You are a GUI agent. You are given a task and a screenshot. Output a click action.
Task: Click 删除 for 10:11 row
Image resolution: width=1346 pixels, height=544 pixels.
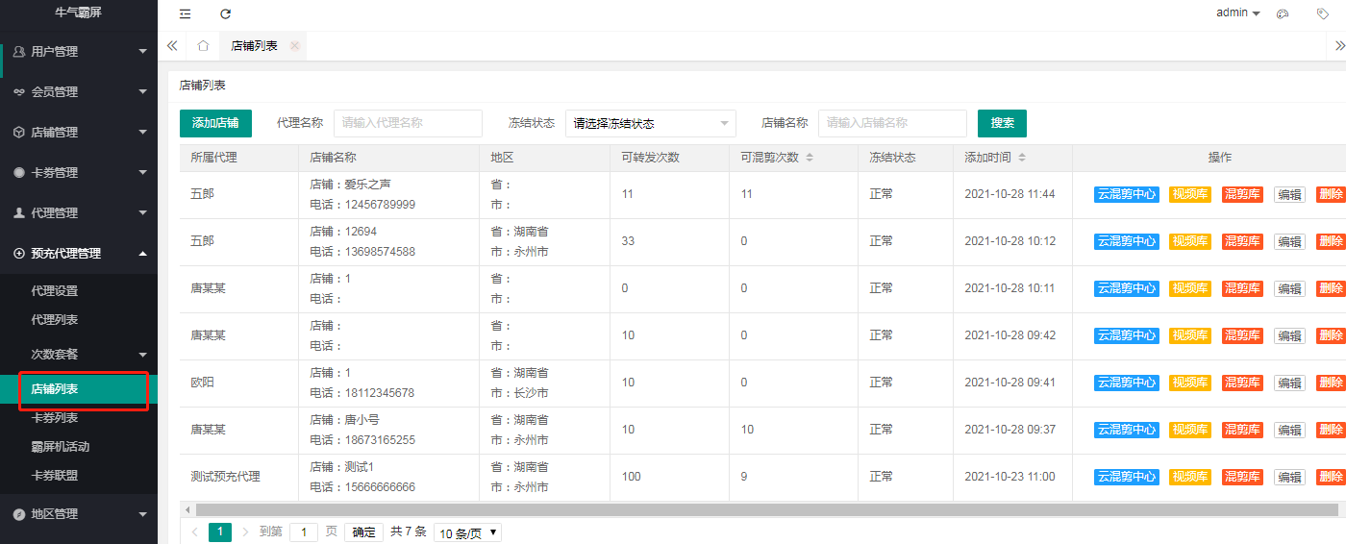point(1332,288)
